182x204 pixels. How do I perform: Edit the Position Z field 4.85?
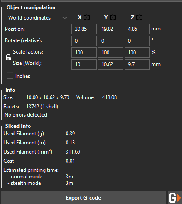coord(137,29)
